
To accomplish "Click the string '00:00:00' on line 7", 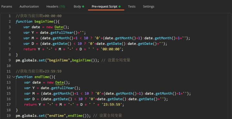I will [112, 49].
